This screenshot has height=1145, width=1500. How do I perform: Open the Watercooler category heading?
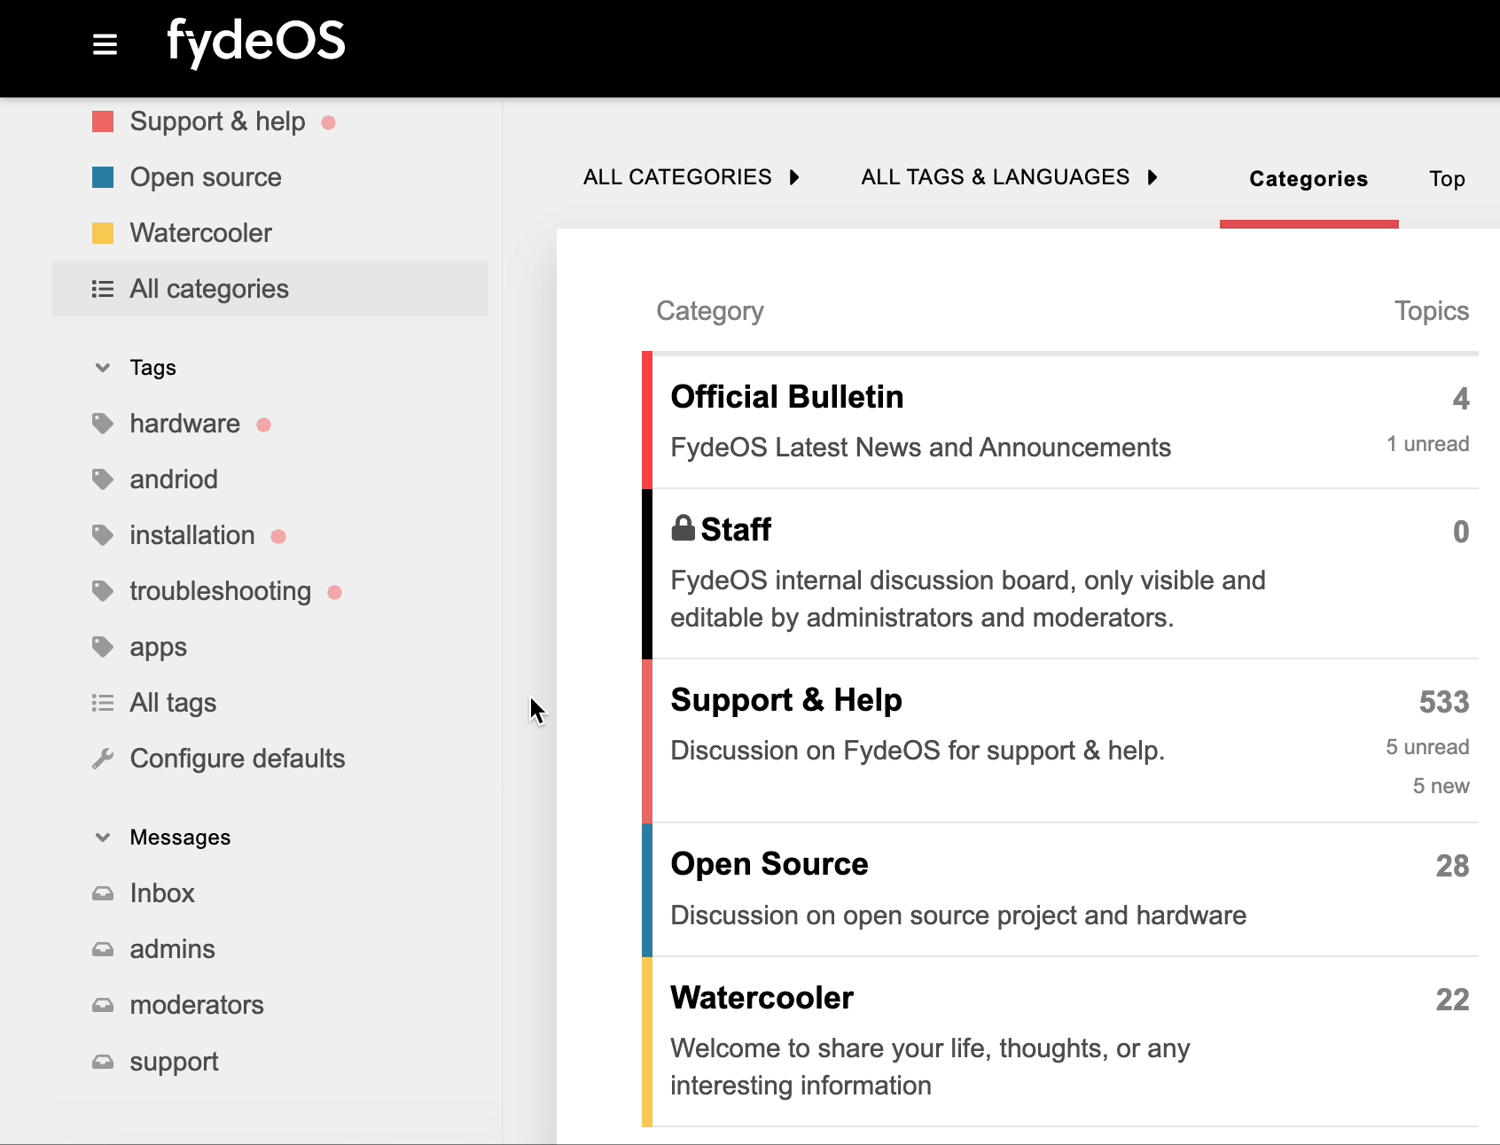click(762, 998)
